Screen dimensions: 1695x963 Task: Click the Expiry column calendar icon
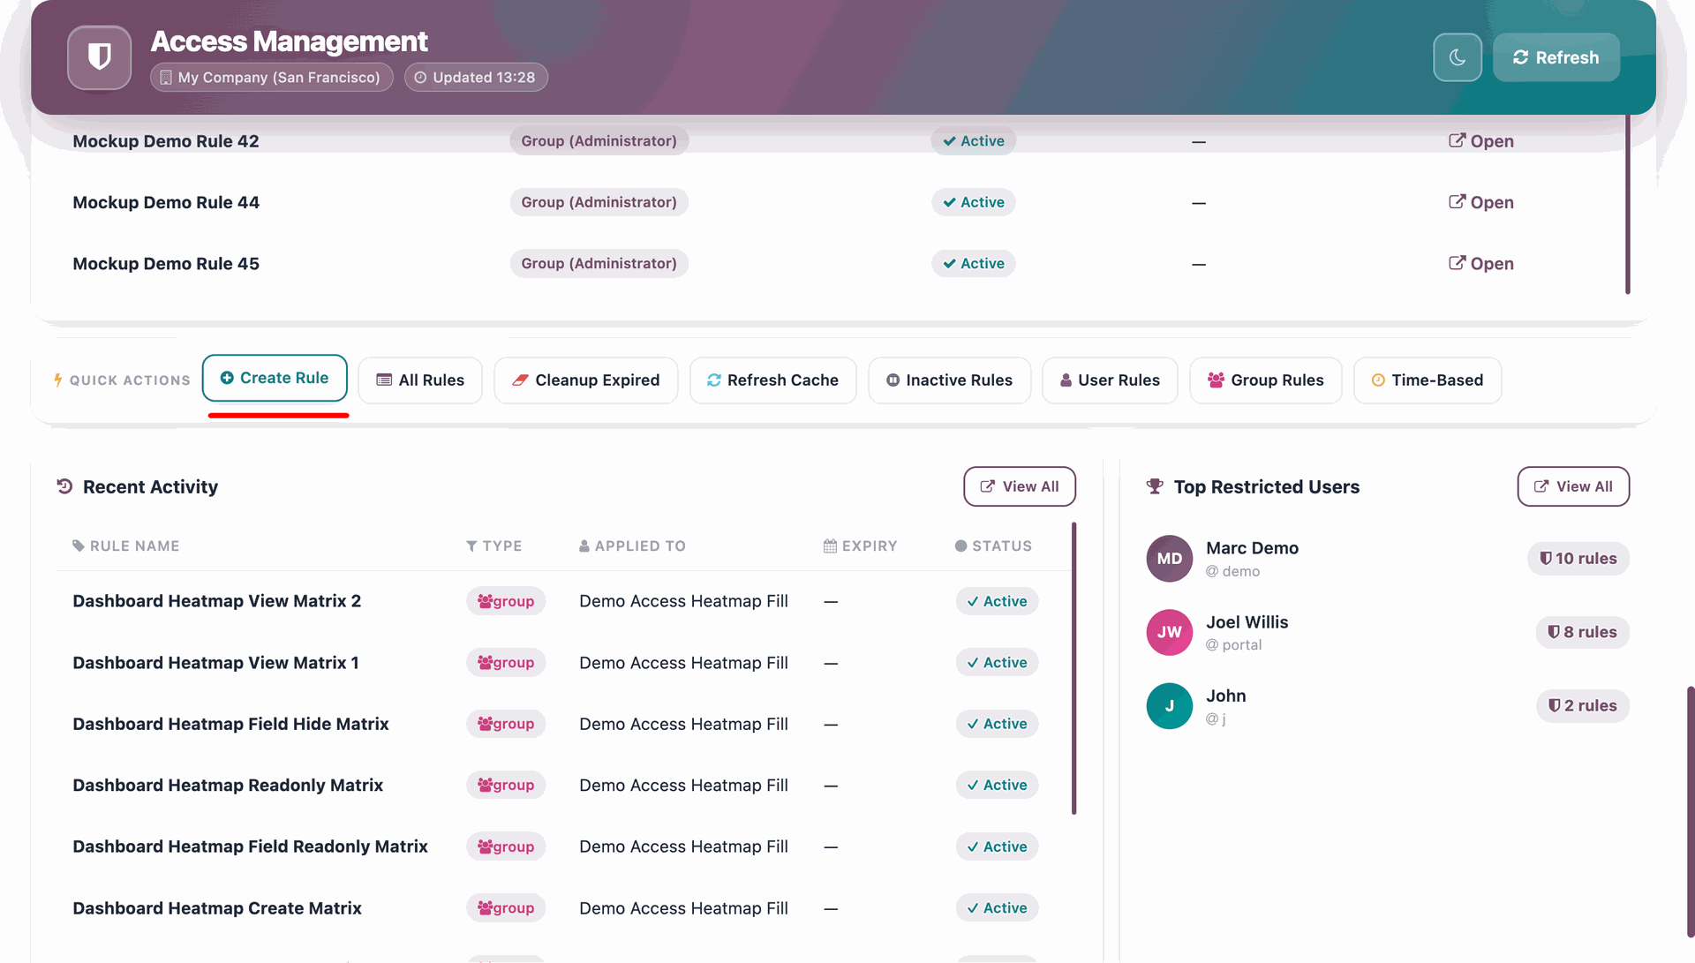pos(830,546)
